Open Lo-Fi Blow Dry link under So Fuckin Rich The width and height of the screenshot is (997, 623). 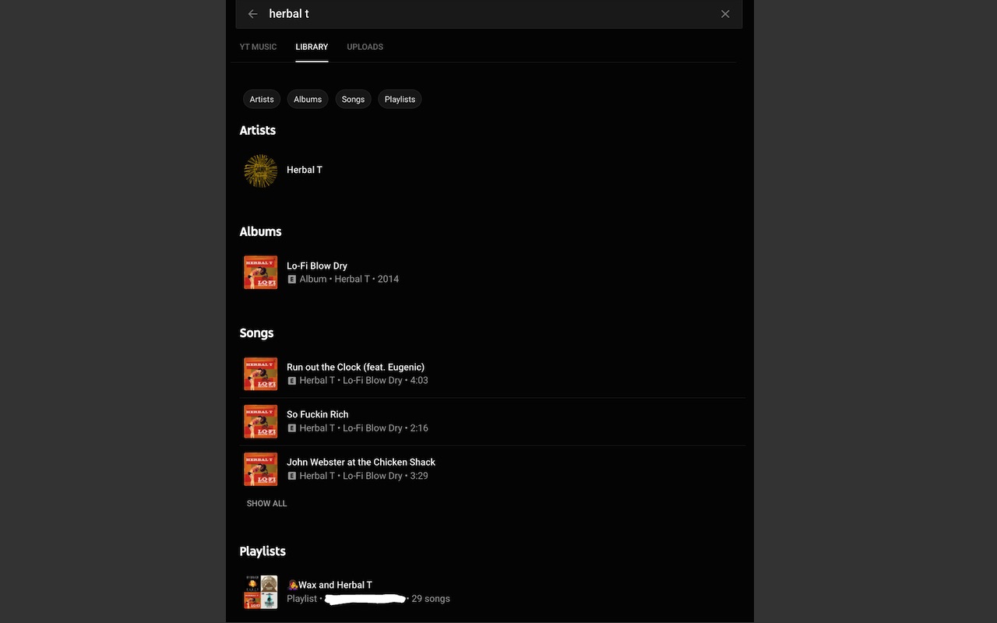click(372, 428)
